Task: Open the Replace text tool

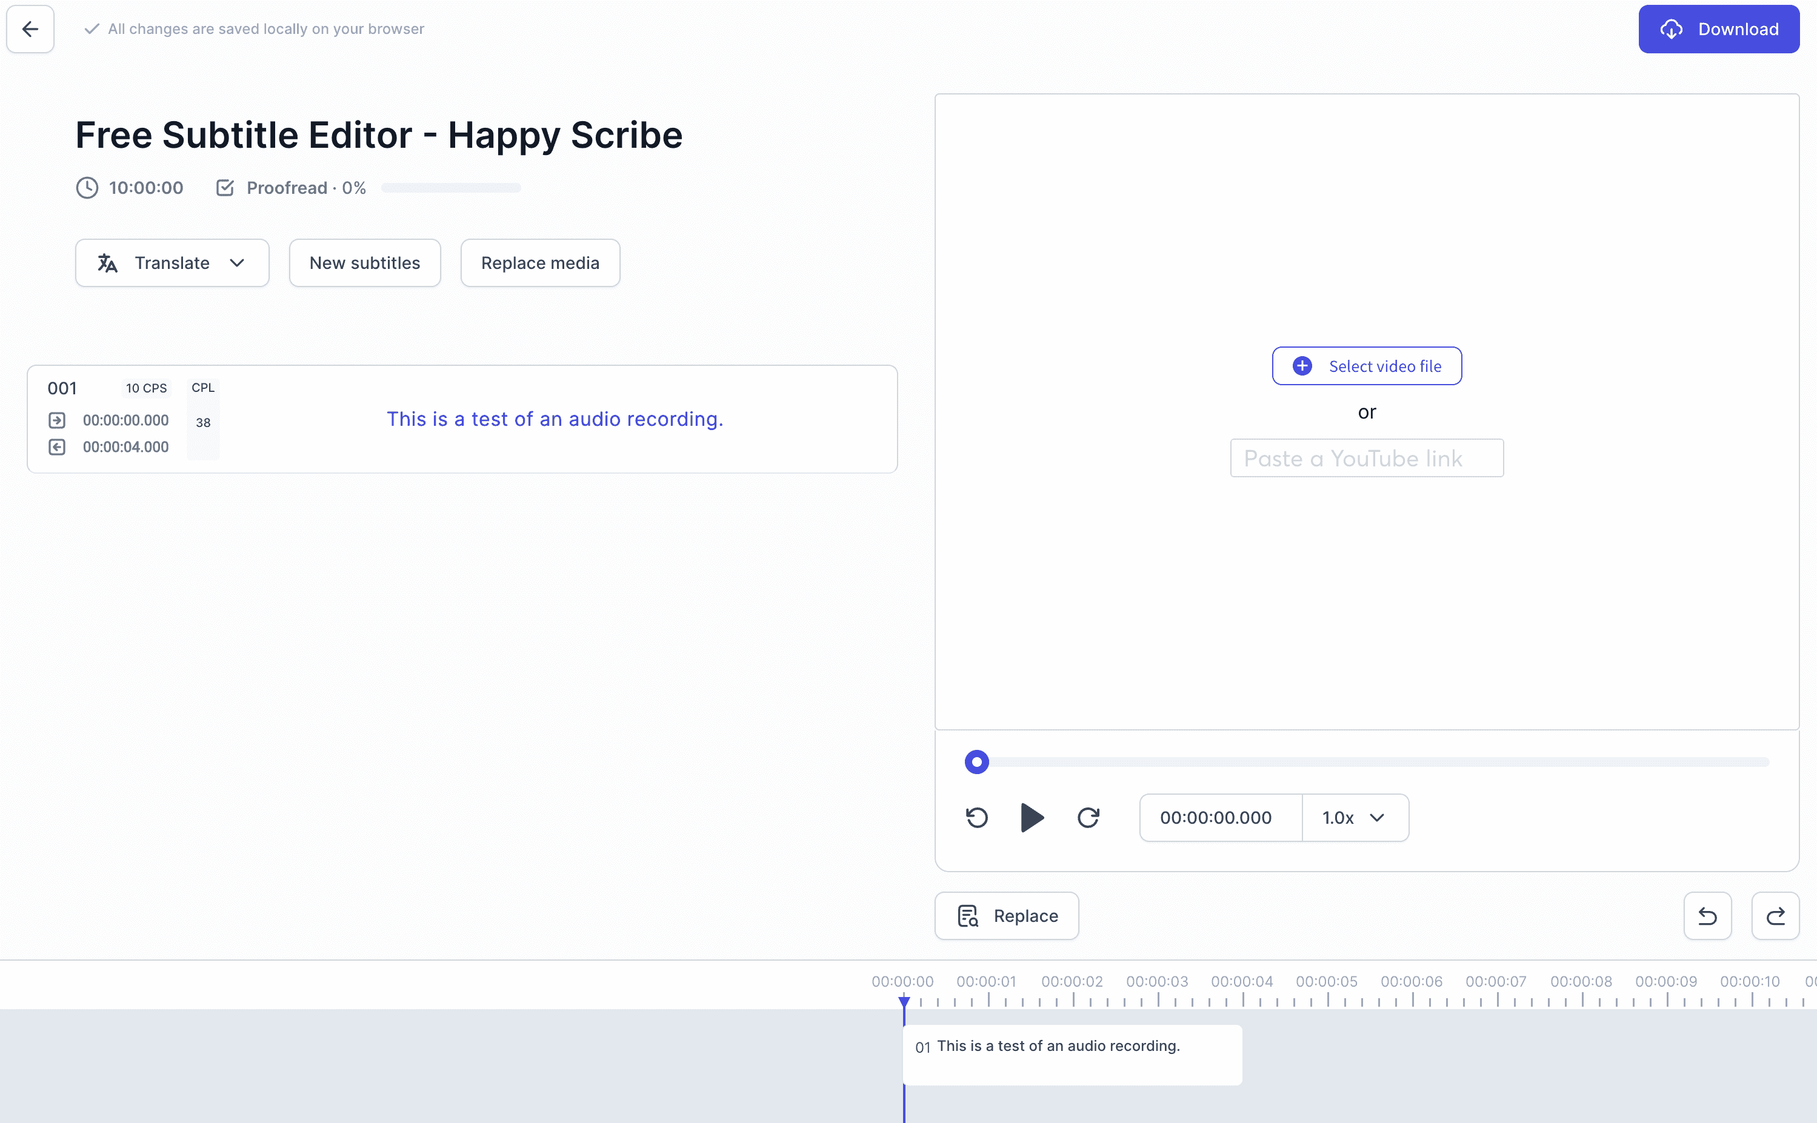Action: click(1006, 916)
